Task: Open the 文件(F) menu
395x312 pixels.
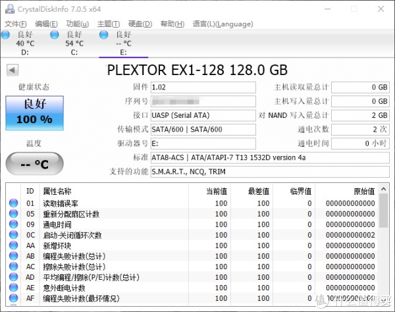Action: pos(16,24)
